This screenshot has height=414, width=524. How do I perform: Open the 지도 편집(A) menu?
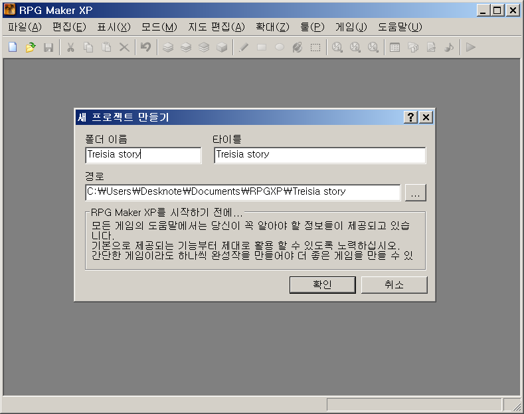click(x=217, y=27)
